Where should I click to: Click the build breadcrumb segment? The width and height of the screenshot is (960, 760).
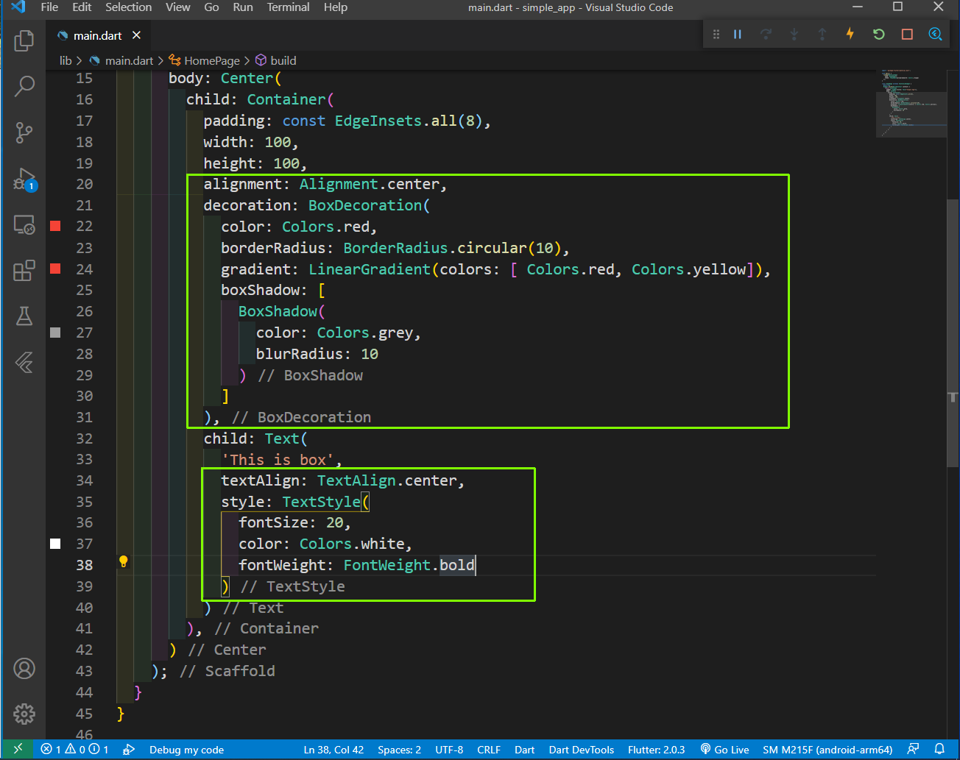276,60
